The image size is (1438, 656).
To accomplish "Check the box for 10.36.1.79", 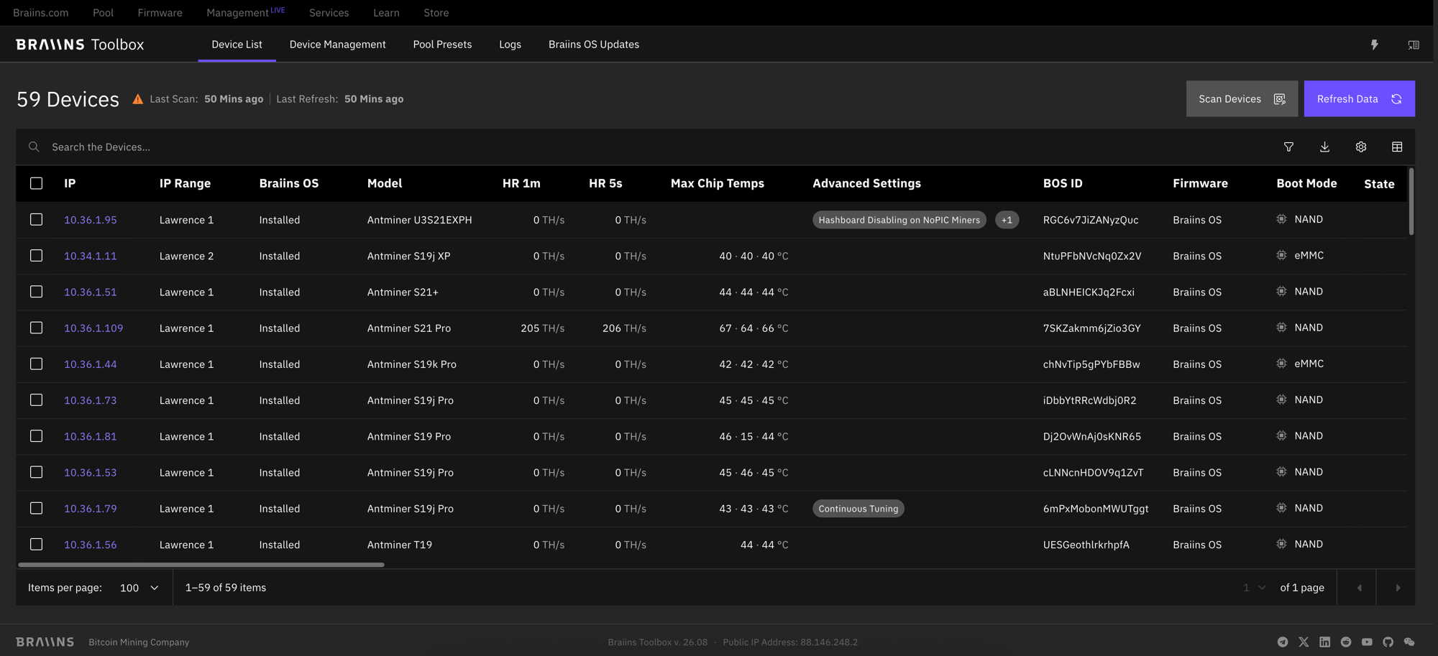I will (36, 508).
